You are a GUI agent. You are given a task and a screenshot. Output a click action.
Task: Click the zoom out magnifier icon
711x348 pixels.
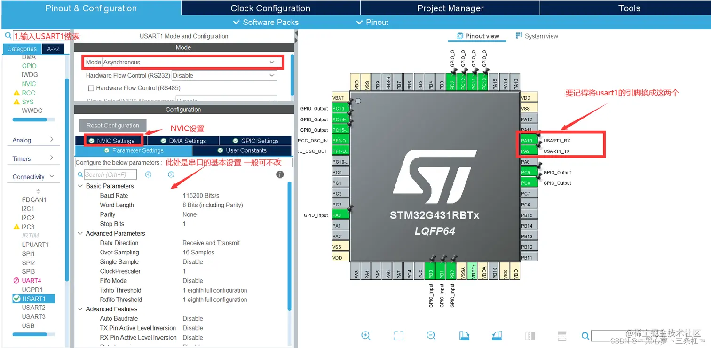pos(431,335)
